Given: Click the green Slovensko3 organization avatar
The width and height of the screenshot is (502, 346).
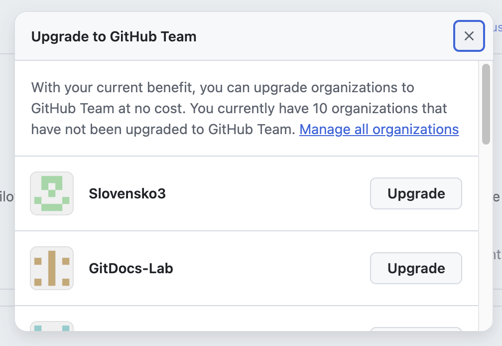Looking at the screenshot, I should (52, 193).
